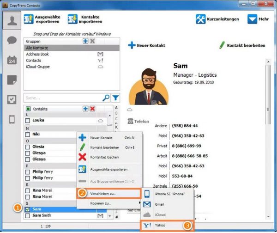Image resolution: width=277 pixels, height=233 pixels.
Task: Click details pane scrollbar thumb
Action: pyautogui.click(x=268, y=95)
